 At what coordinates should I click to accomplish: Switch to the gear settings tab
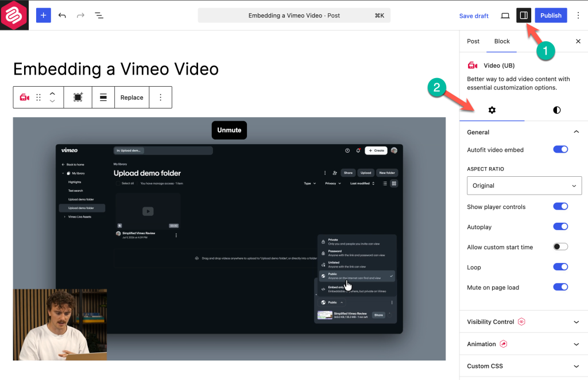point(492,110)
